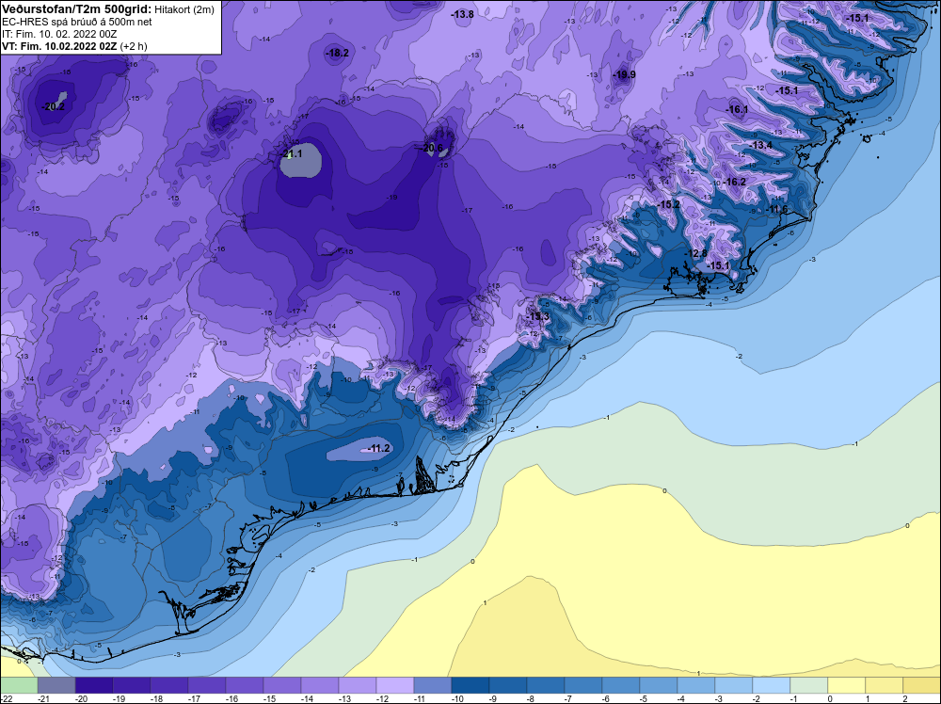
Task: Click the pale green legend swatch labeled -1
Action: click(809, 685)
